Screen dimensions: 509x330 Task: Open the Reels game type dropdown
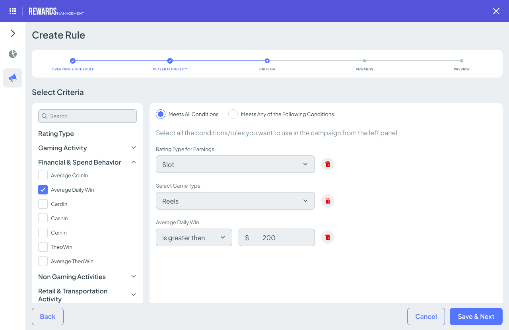pos(235,201)
